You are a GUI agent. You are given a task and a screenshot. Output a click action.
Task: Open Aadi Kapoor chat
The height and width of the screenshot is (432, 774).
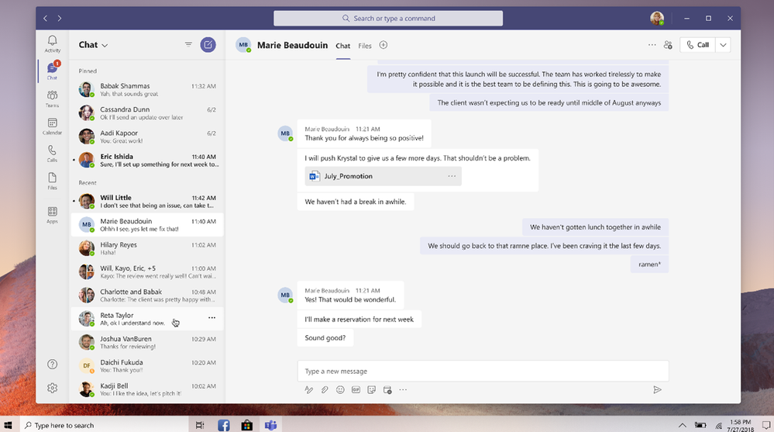tap(147, 137)
